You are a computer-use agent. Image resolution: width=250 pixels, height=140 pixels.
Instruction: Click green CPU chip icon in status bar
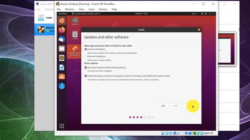194,133
